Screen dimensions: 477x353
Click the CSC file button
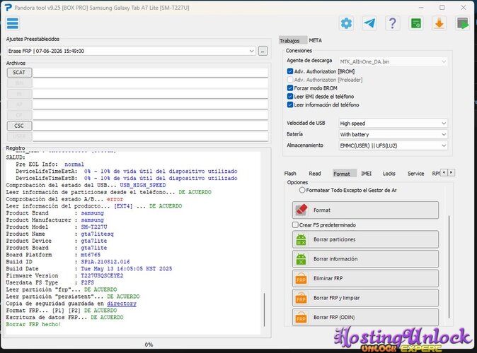pos(19,126)
